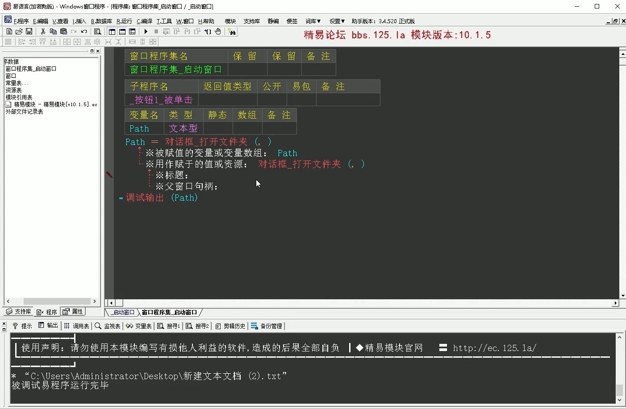Open the C.编译 menu

coord(144,21)
